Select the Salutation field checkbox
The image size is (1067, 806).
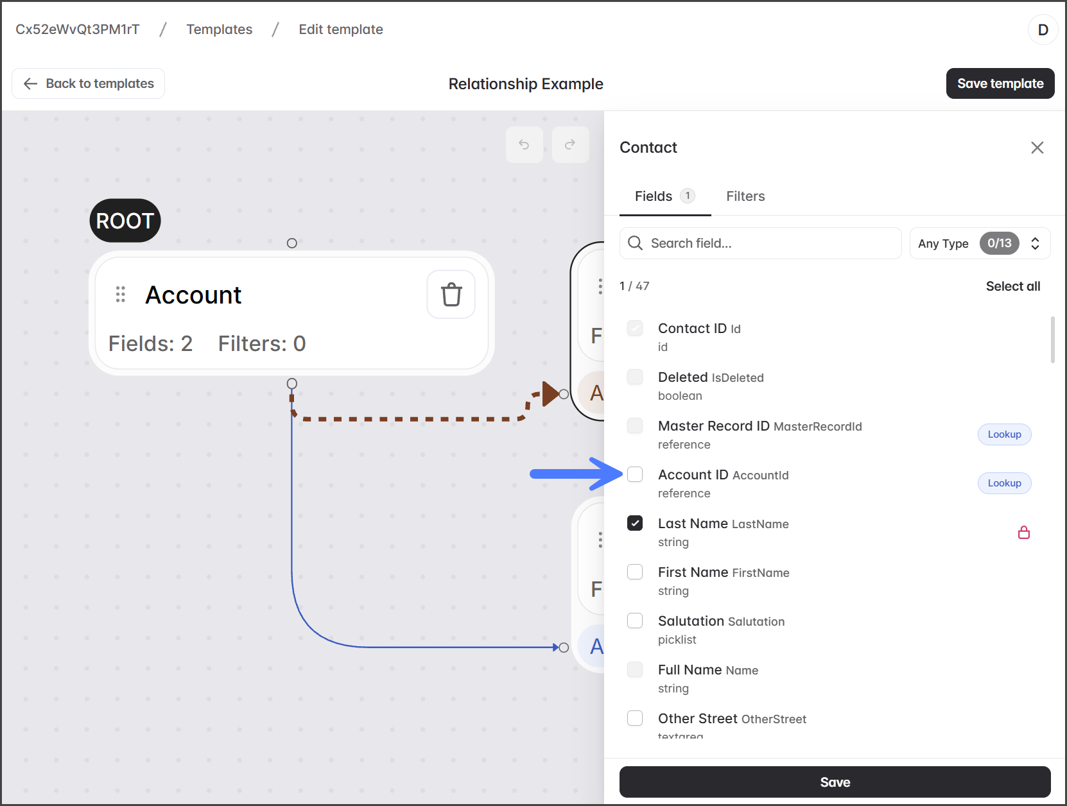click(635, 621)
